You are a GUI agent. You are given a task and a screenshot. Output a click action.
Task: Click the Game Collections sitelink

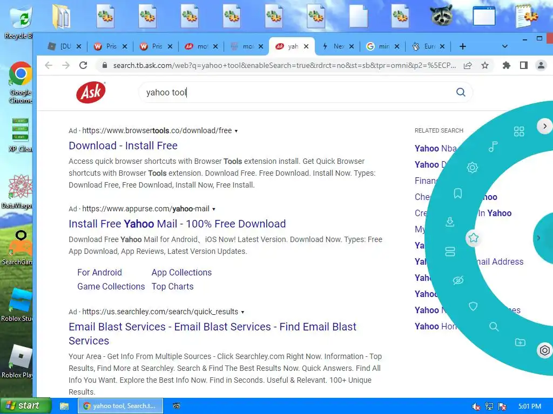click(x=111, y=286)
